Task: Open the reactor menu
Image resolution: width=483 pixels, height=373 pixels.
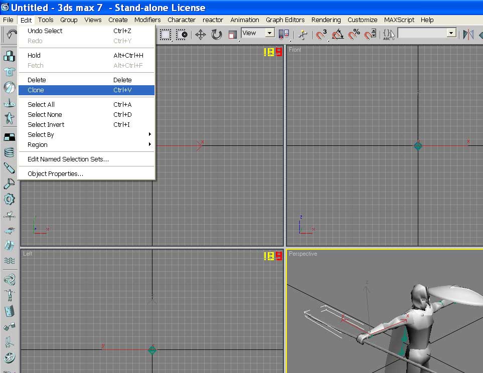Action: tap(213, 20)
